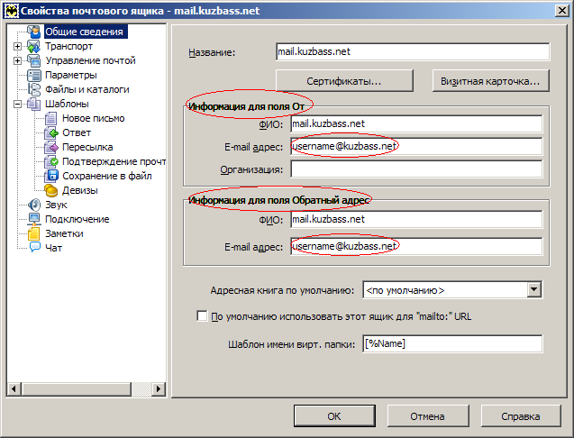Click ФИО field in From section

click(x=416, y=123)
